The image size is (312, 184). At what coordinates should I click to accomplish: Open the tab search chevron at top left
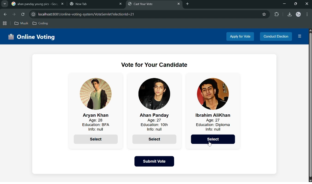point(4,4)
